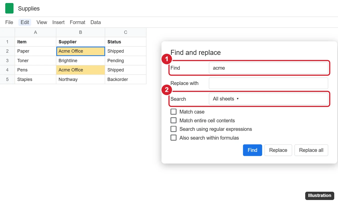Viewport: 338px width, 203px height.
Task: Open the File menu
Action: tap(9, 22)
